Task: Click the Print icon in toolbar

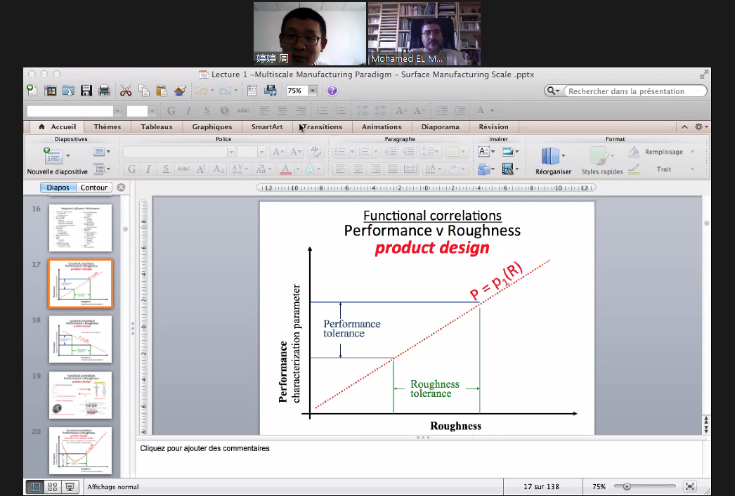Action: click(104, 91)
